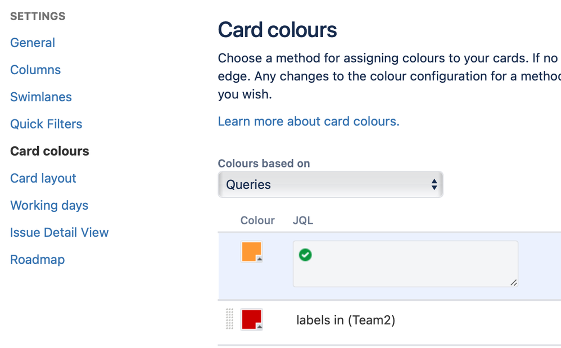Click the green JQL validation checkmark icon
Viewport: 561px width, 348px height.
point(305,255)
